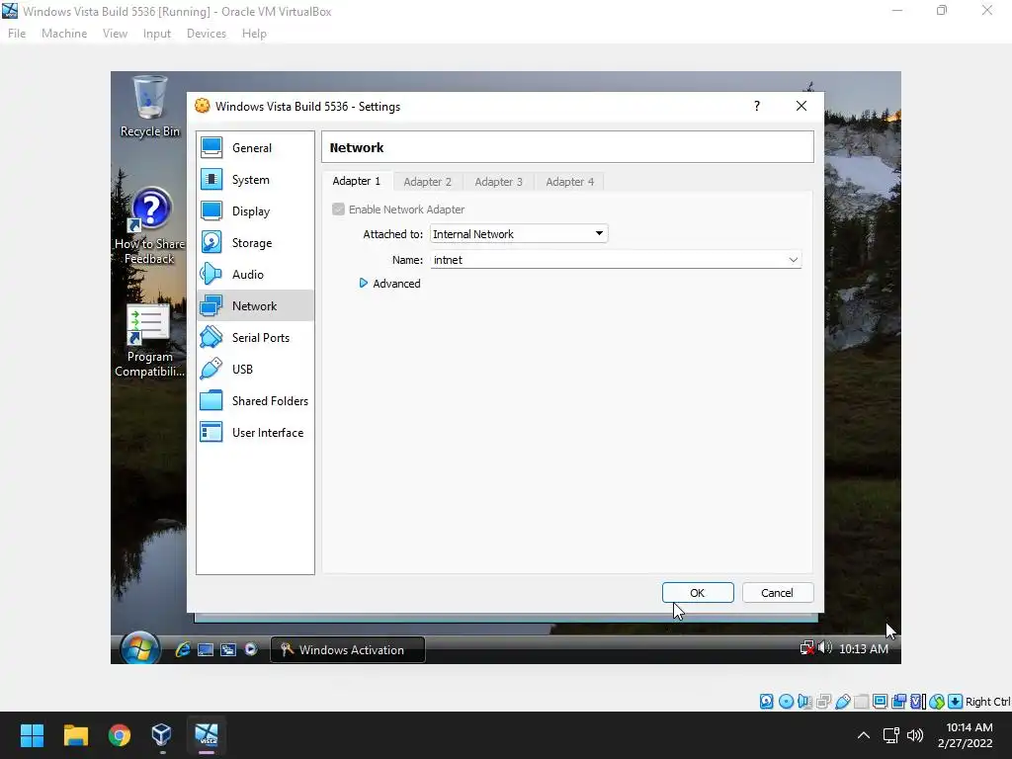
Task: Click Show Desktop quick launch icon
Action: pos(206,649)
